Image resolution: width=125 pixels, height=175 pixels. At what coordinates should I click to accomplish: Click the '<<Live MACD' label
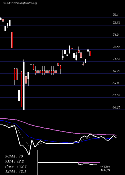point(105,168)
